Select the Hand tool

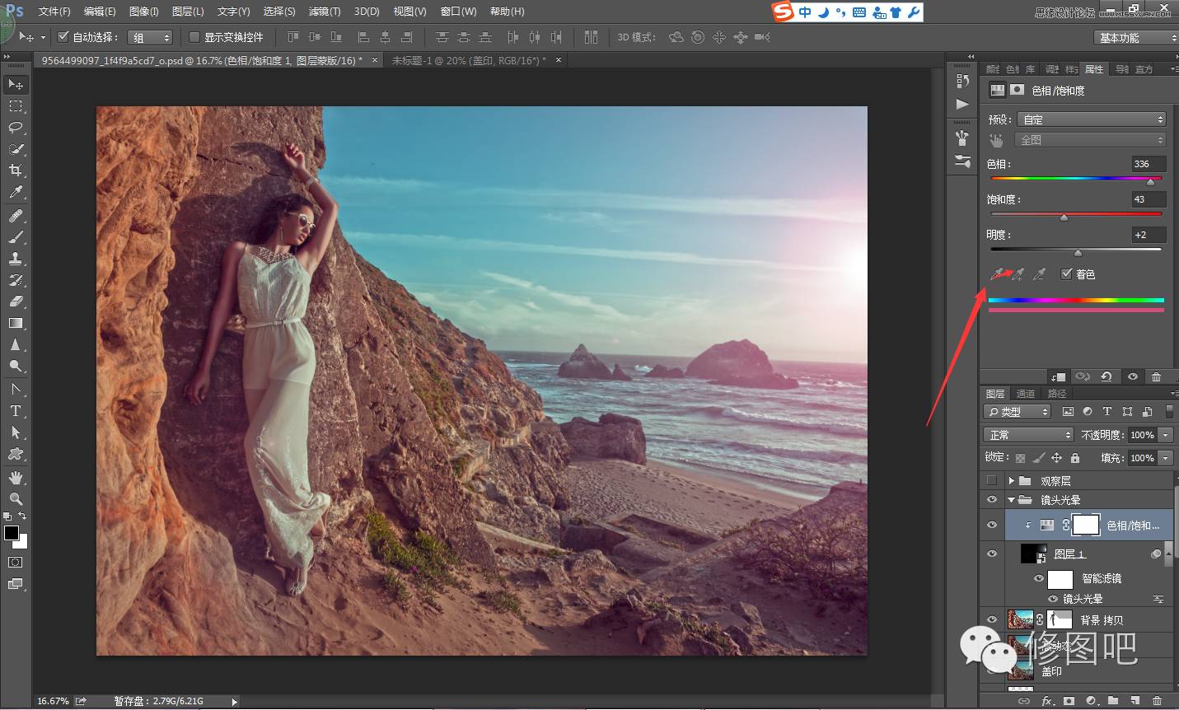16,478
